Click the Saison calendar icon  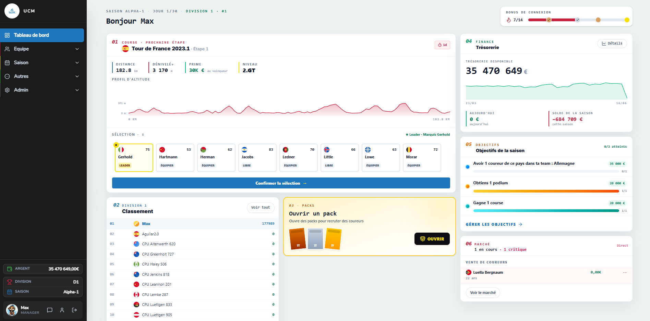[x=7, y=63]
